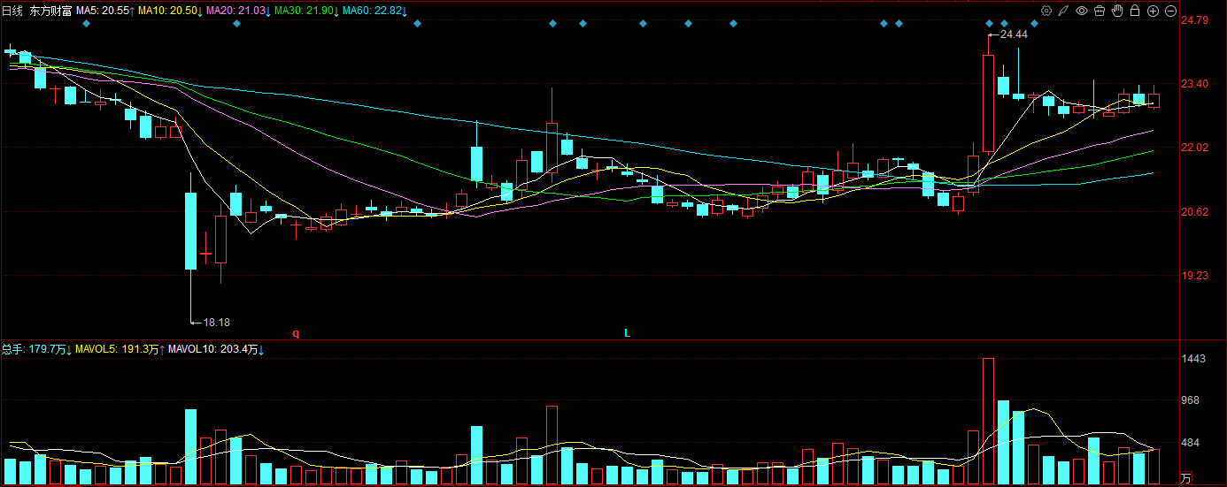Click the red 'q' event marker
The height and width of the screenshot is (487, 1227).
click(x=297, y=333)
